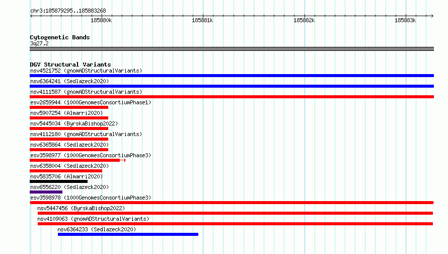Open nsv6364233 (Sedlazeck2020) label
This screenshot has width=448, height=254.
coord(97,229)
